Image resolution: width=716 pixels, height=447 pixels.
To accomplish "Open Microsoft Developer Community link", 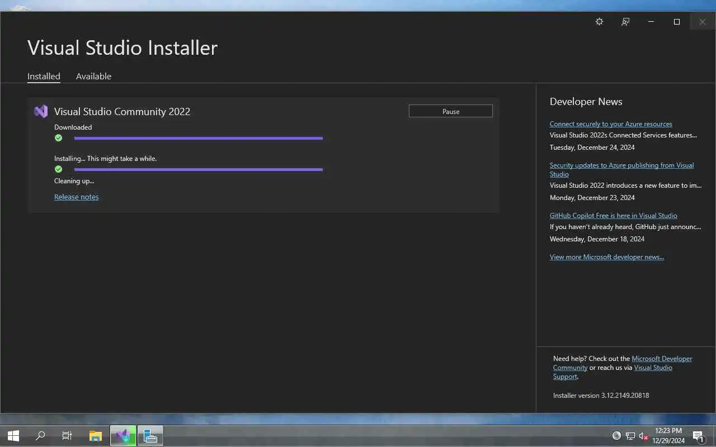I will 623,363.
